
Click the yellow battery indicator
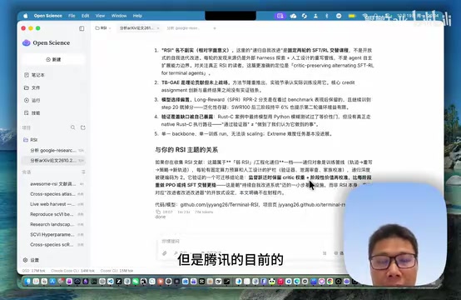click(x=352, y=16)
